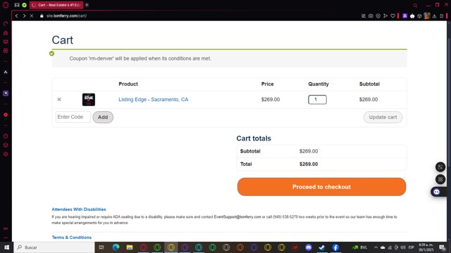Screen dimensions: 451x253
Task: Open Listing Edge - Sacramento, CA link
Action: click(154, 99)
